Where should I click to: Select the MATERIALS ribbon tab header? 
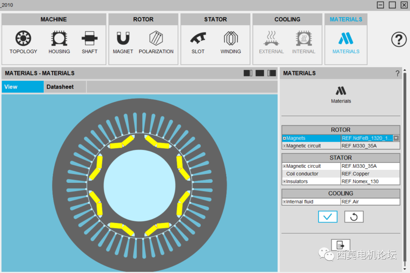tap(346, 19)
